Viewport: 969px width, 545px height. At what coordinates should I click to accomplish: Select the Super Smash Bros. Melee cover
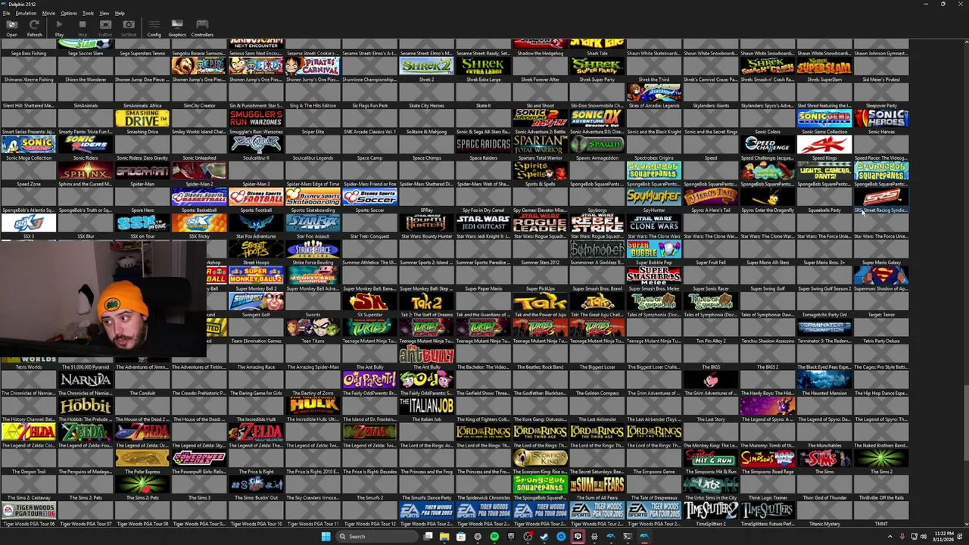tap(653, 275)
